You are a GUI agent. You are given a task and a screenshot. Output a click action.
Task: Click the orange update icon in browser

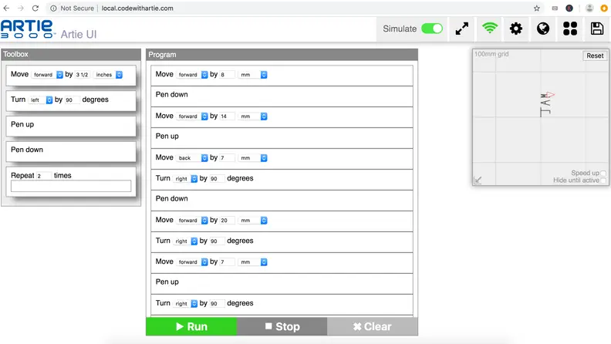604,8
